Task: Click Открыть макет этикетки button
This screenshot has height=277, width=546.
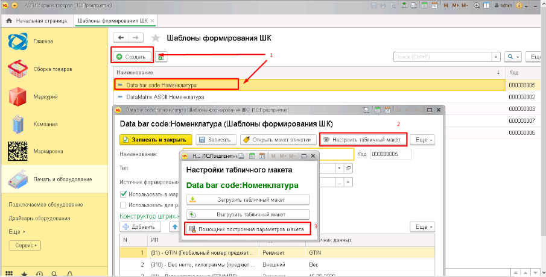Action: coord(278,140)
